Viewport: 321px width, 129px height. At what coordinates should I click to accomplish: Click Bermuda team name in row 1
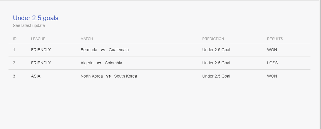point(89,50)
